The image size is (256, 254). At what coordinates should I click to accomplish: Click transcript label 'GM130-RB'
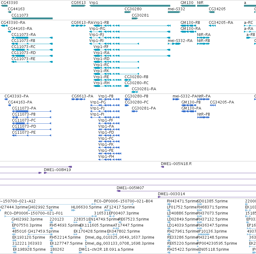(190, 23)
